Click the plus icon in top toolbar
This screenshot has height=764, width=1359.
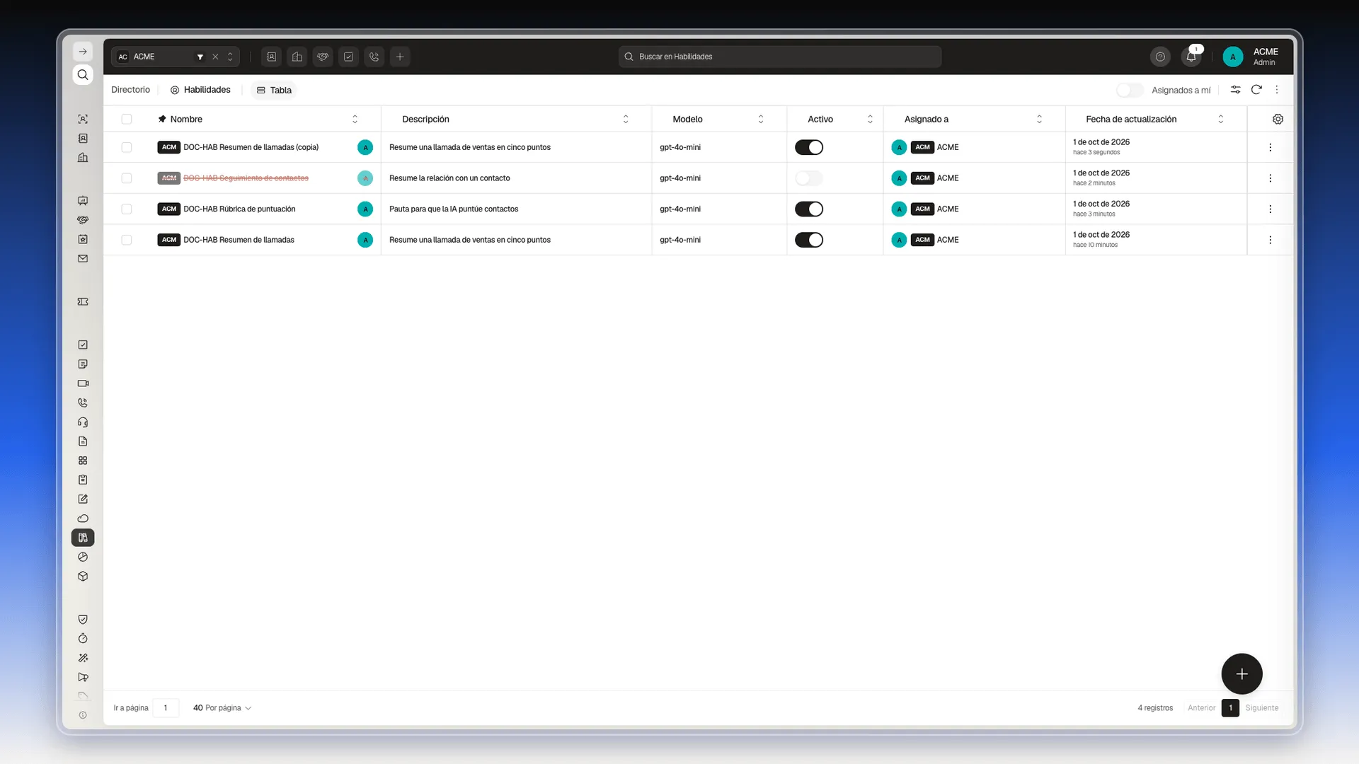pyautogui.click(x=400, y=57)
